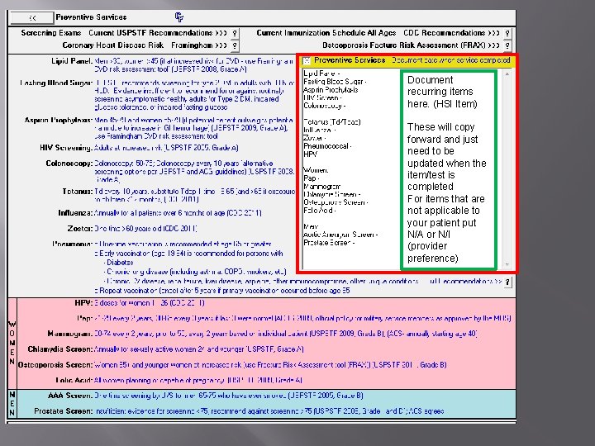The height and width of the screenshot is (446, 595).
Task: Click "Pap -" line in text box
Action: click(312, 178)
